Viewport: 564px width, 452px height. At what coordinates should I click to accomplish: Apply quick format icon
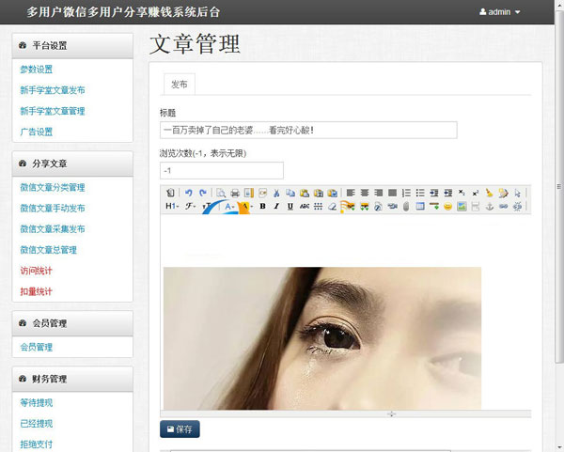[x=504, y=193]
